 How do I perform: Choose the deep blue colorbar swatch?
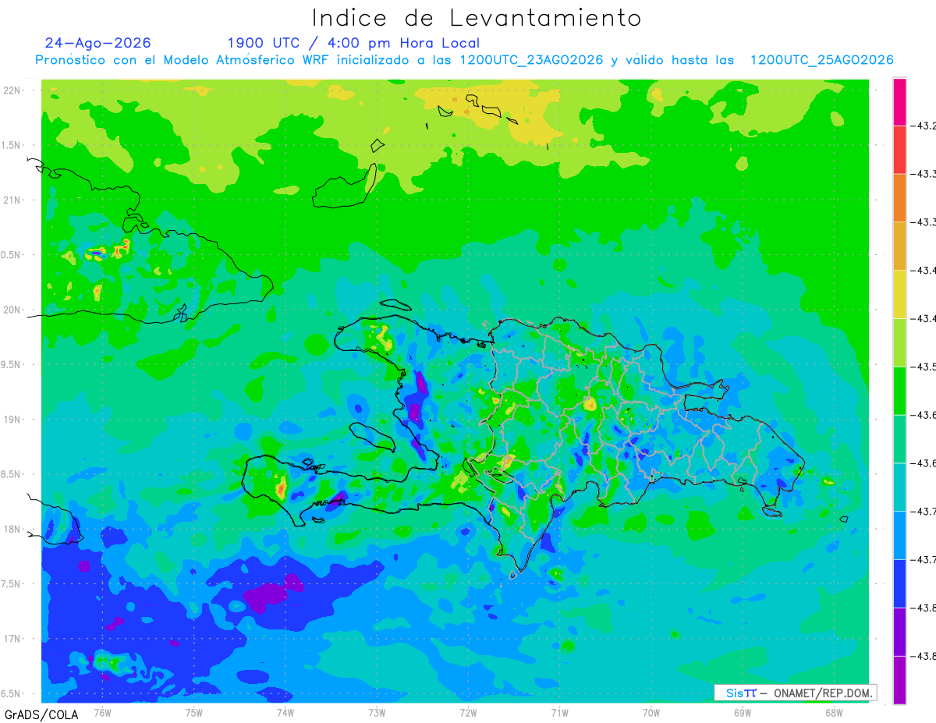click(x=899, y=583)
